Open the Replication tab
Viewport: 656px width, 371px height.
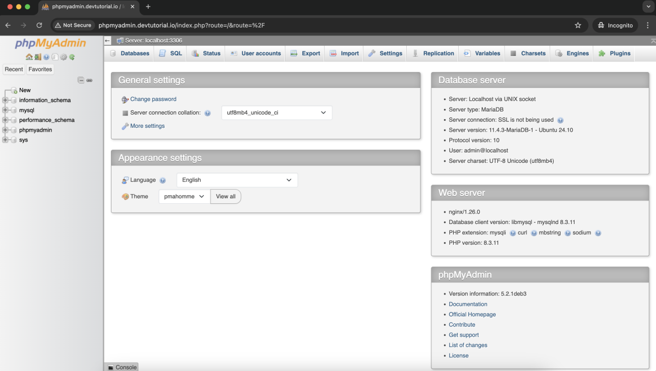[433, 54]
